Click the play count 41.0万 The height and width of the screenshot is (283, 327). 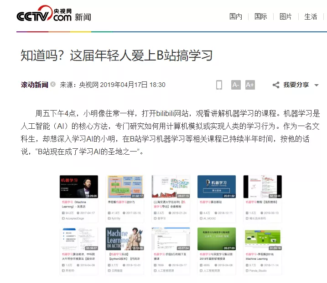115,213
